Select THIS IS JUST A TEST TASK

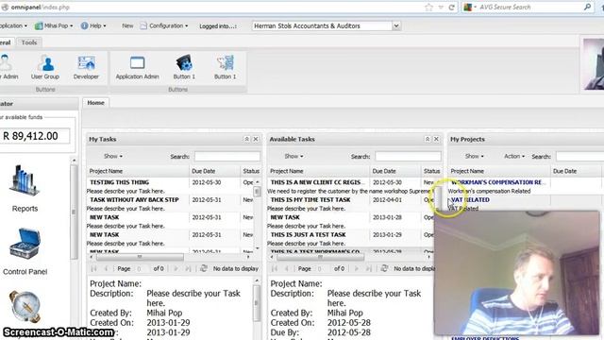pyautogui.click(x=309, y=234)
